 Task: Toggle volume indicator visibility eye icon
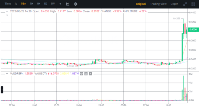point(81,74)
